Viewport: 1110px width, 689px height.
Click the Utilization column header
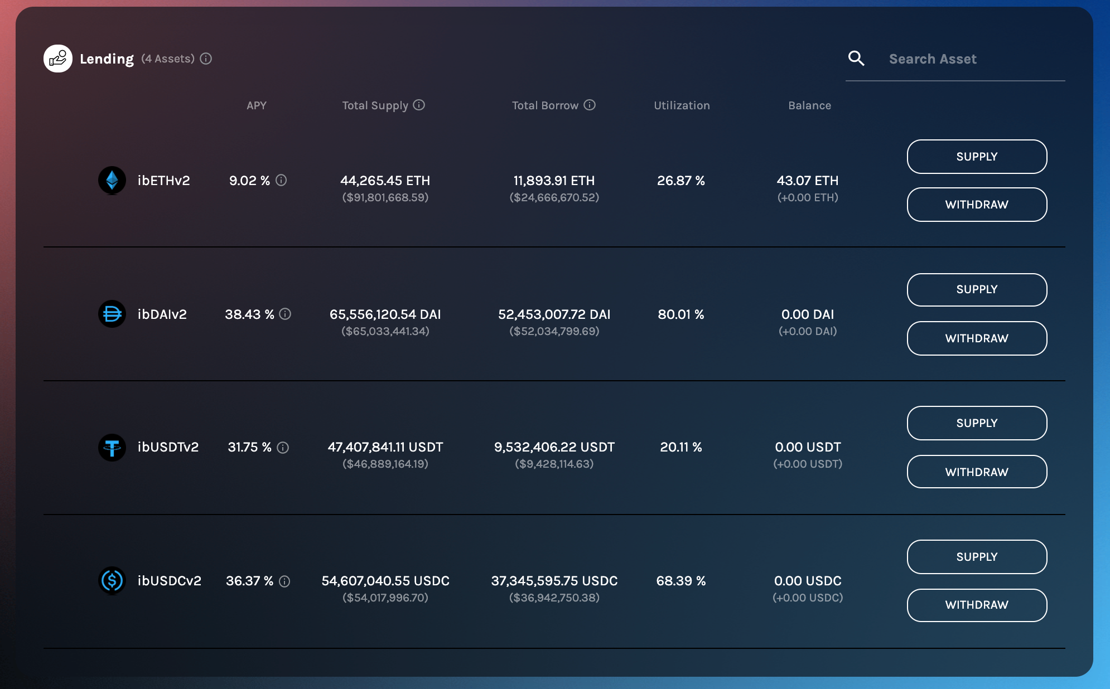tap(682, 105)
